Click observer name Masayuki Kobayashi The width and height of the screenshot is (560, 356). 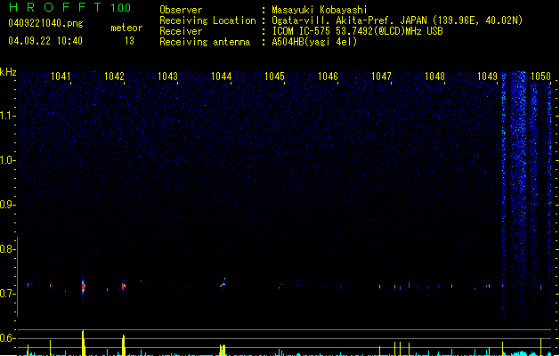coord(320,10)
